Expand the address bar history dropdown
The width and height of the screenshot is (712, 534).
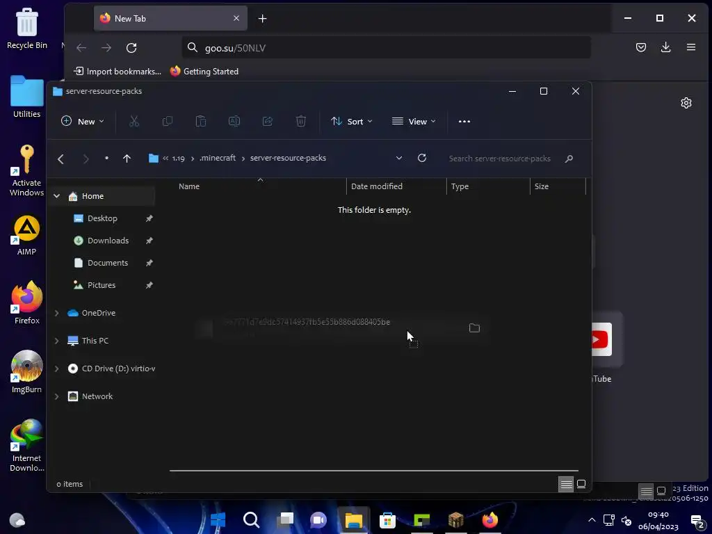tap(398, 158)
